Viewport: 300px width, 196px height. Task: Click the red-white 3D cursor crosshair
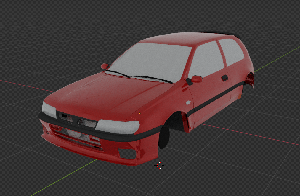pyautogui.click(x=160, y=165)
